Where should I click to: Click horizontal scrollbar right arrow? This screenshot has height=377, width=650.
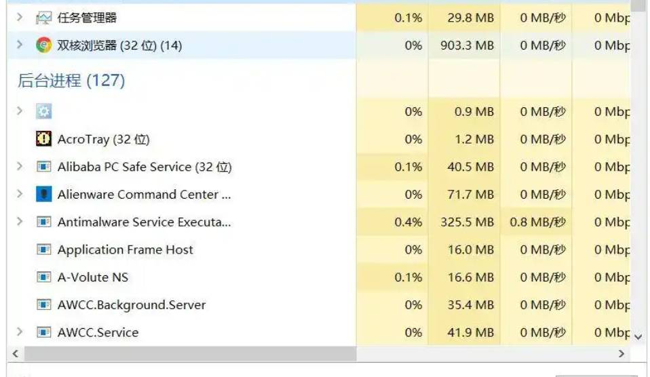pyautogui.click(x=621, y=354)
